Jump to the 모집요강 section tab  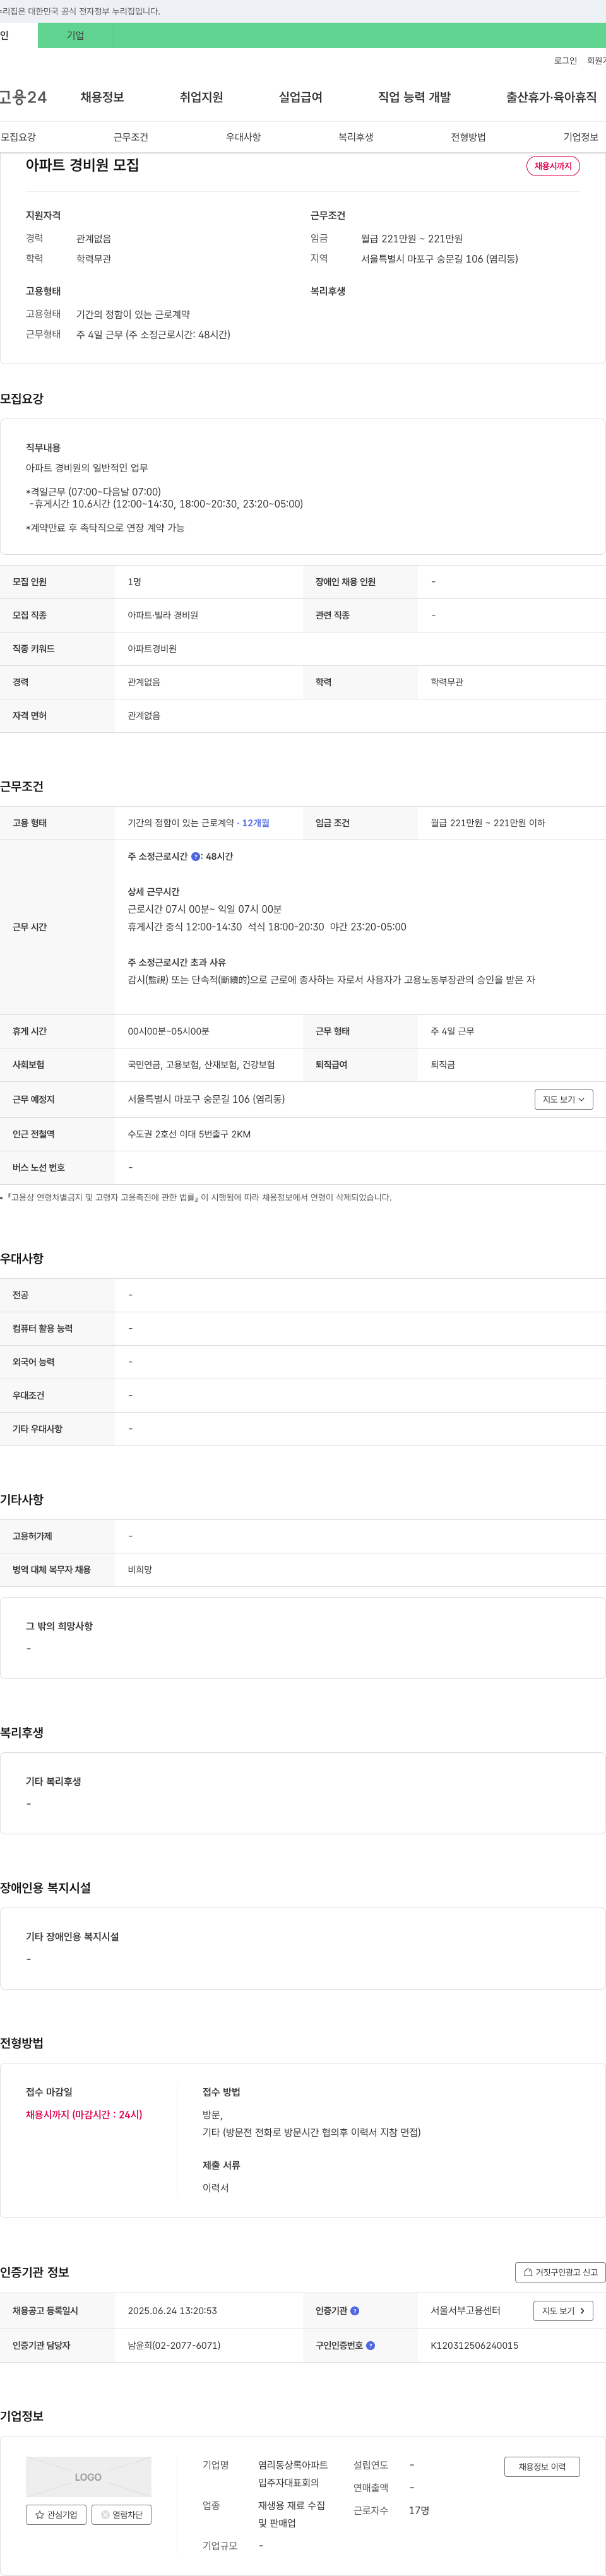pyautogui.click(x=18, y=137)
